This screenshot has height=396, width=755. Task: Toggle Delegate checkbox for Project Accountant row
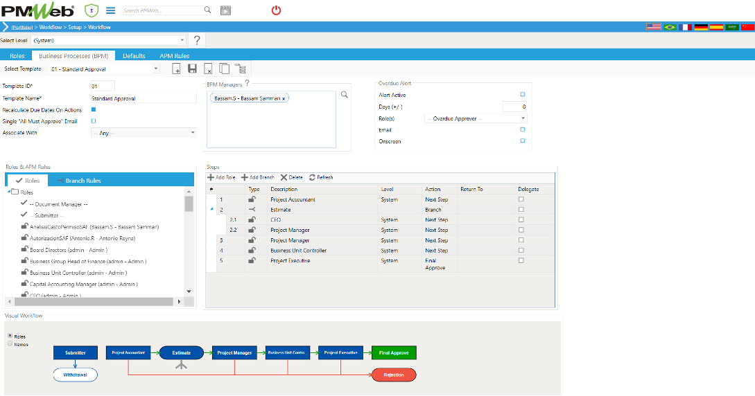[521, 199]
